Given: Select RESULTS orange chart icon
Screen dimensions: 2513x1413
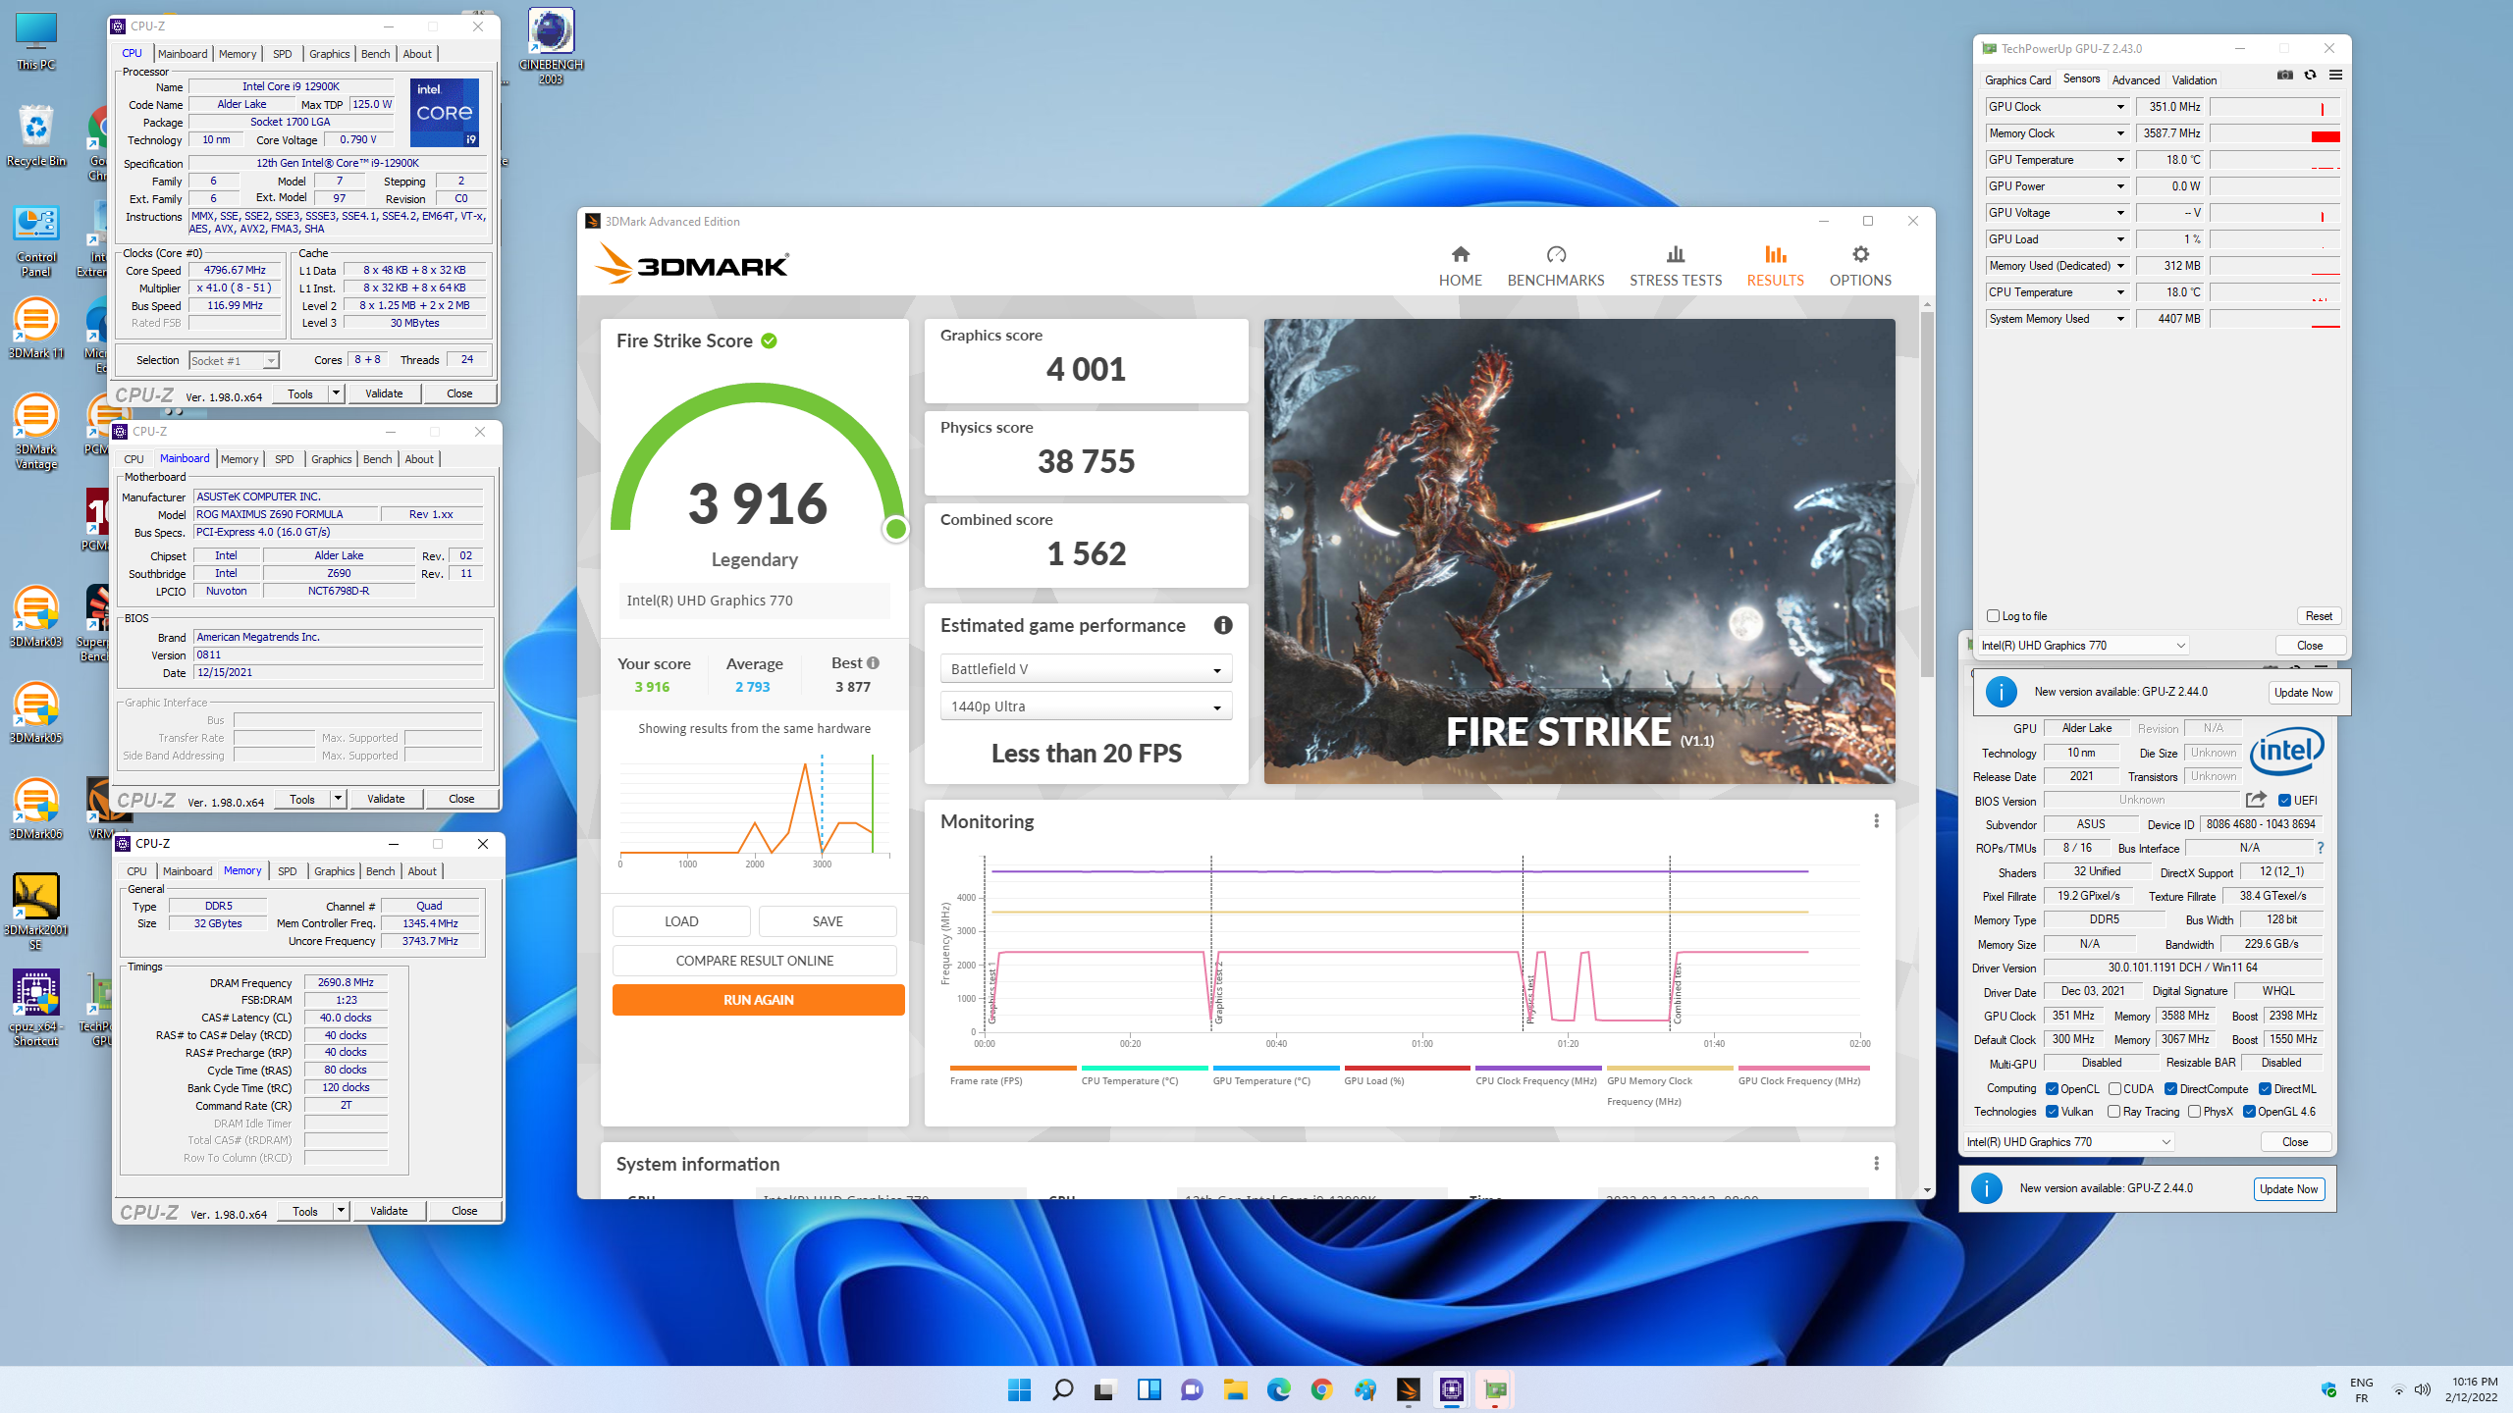Looking at the screenshot, I should point(1775,254).
